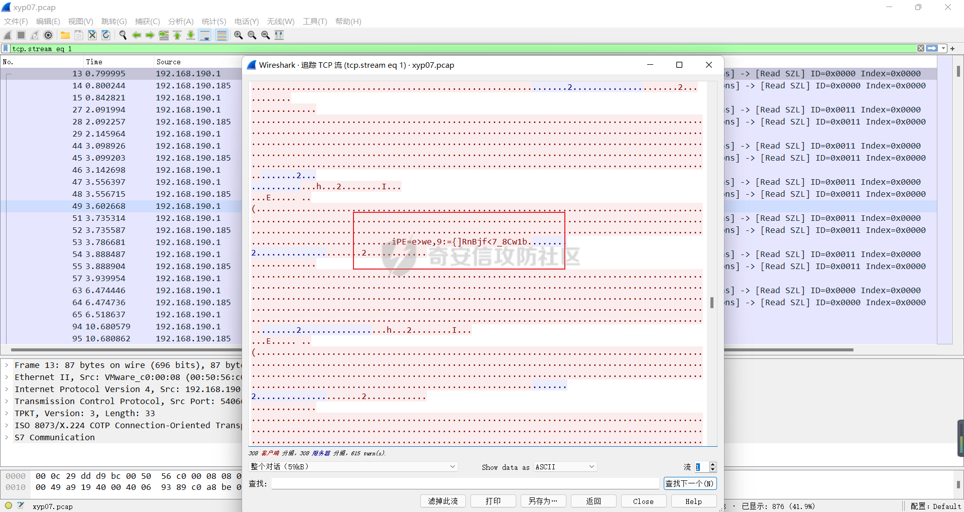Click the display filter bookmark icon
964x512 pixels.
point(6,49)
